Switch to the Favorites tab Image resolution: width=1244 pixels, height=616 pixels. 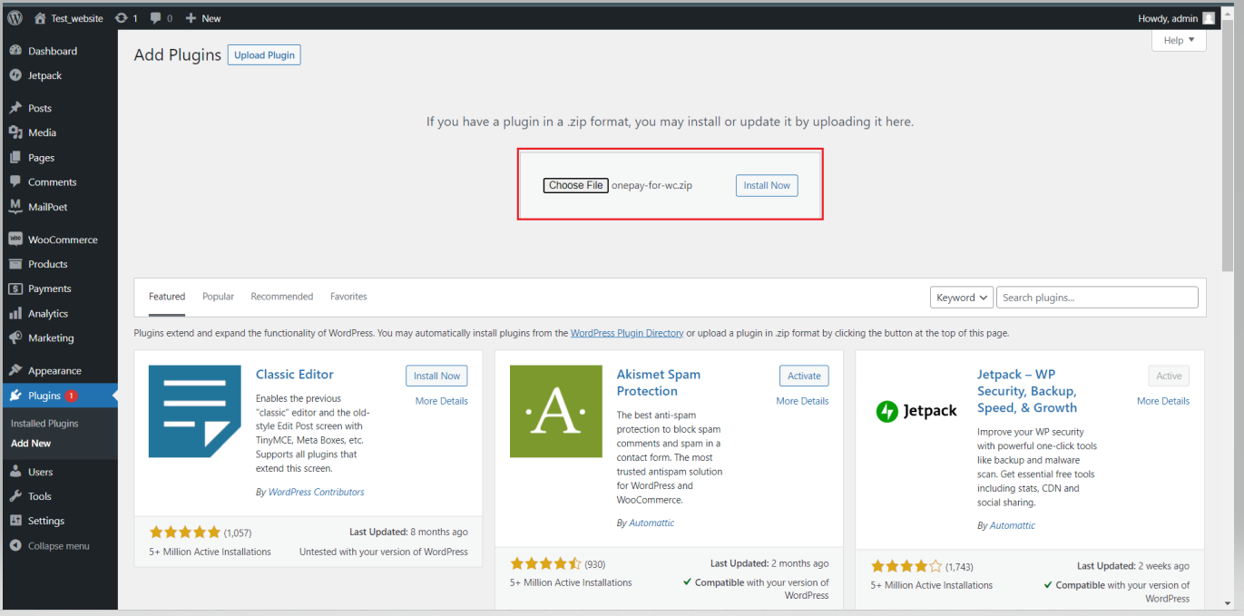(x=348, y=297)
